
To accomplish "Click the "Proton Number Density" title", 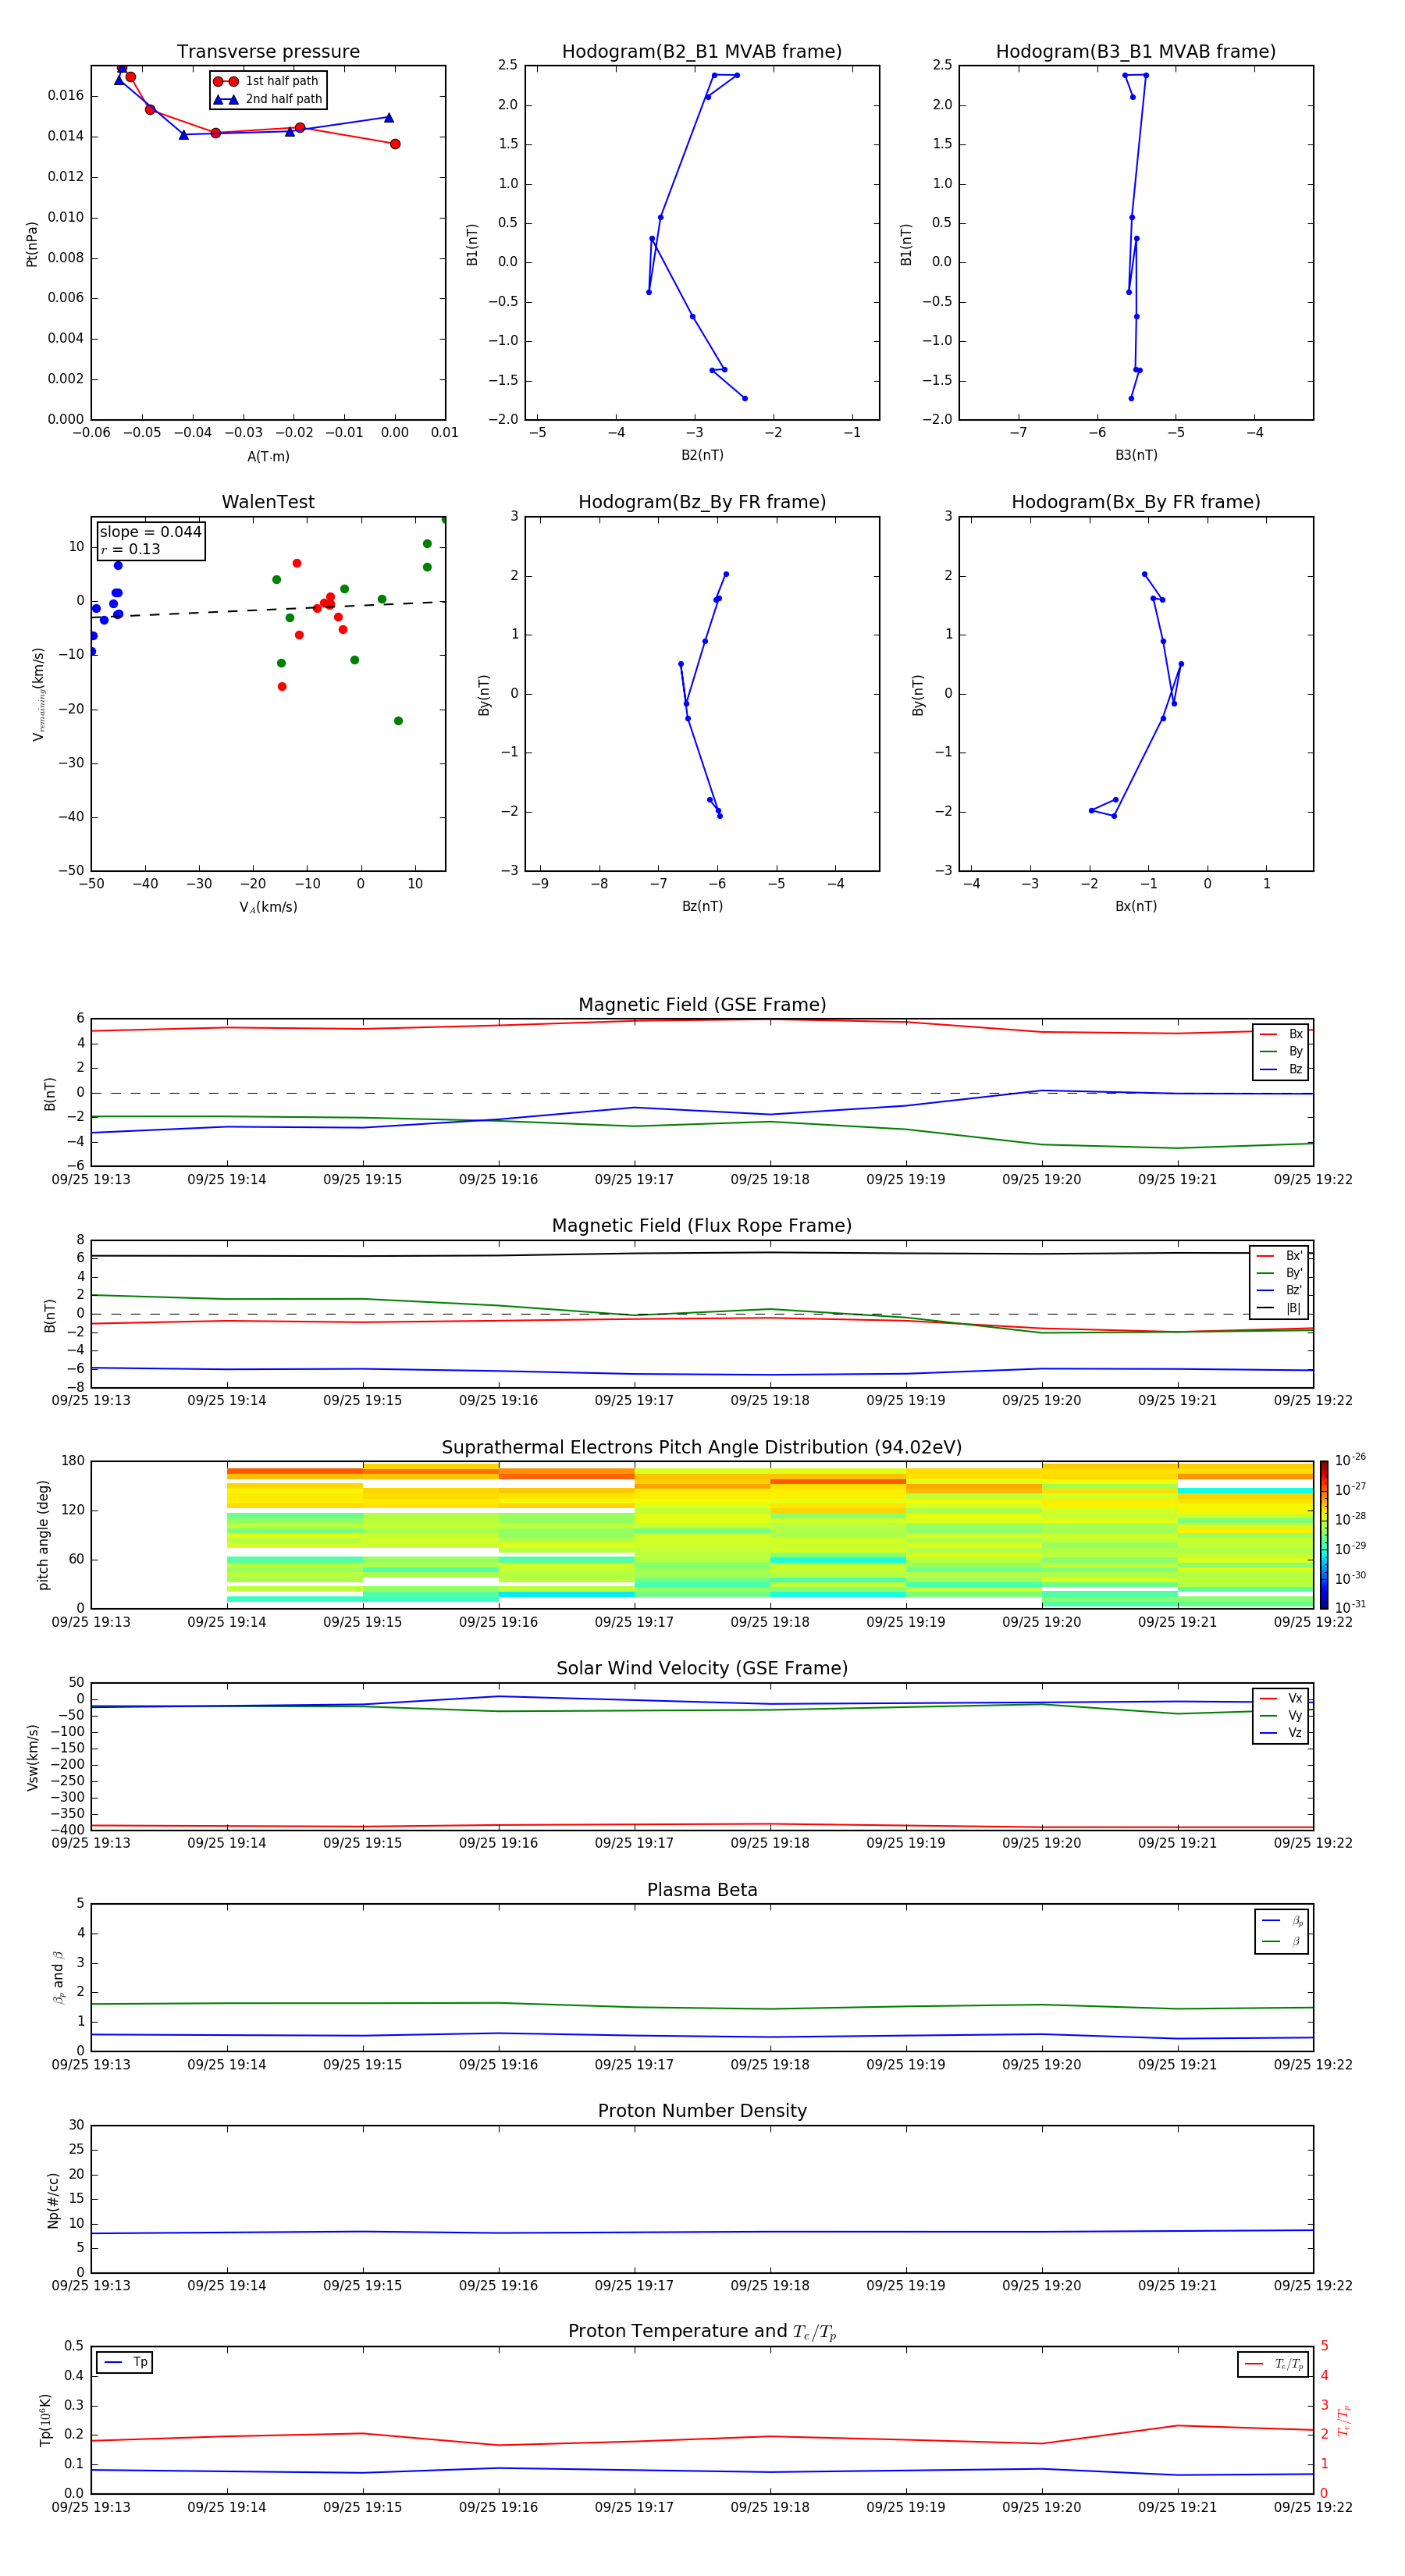I will [x=702, y=2111].
